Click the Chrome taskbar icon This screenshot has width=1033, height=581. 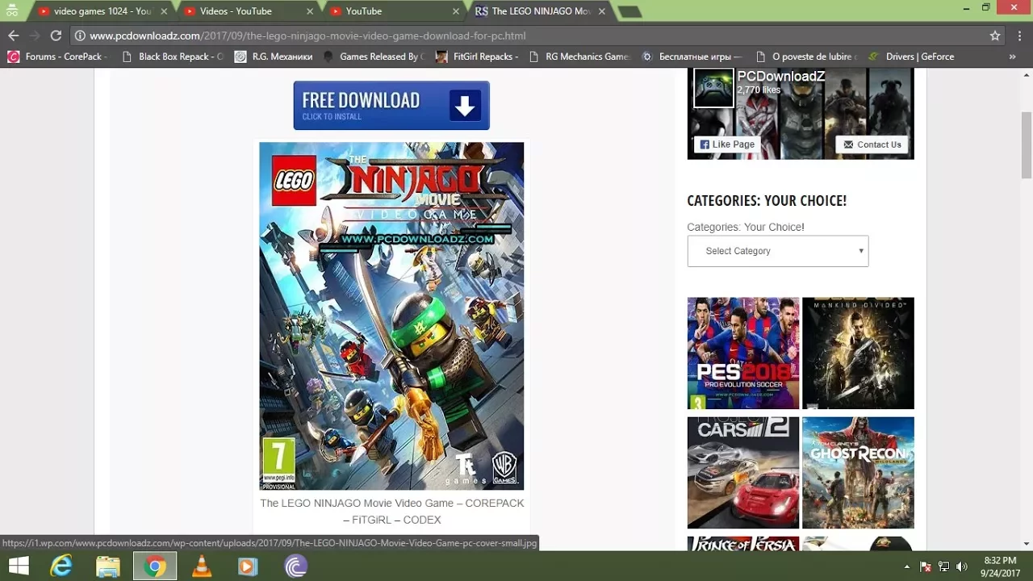coord(155,566)
